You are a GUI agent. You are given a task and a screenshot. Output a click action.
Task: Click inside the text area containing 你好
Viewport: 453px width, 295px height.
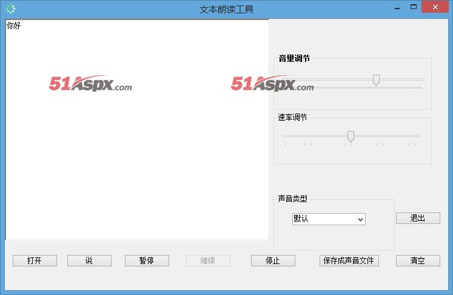(137, 129)
